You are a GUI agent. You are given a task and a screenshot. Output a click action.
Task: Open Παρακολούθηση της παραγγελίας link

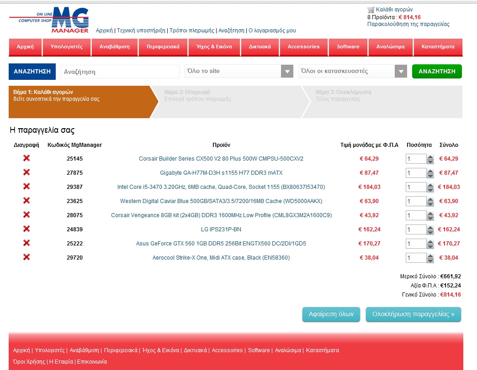point(408,24)
